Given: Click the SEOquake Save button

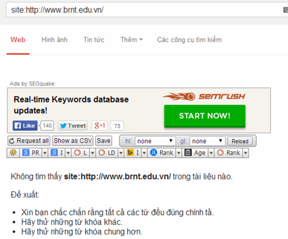Looking at the screenshot, I should point(104,141).
